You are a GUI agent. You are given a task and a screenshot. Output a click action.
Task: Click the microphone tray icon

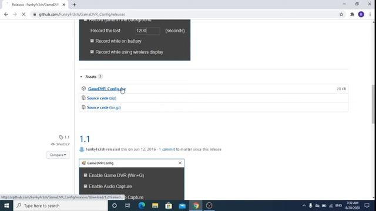coord(311,206)
